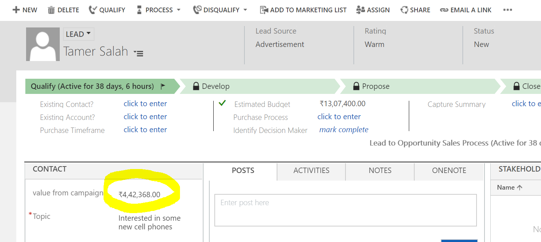Click to enter Existing Contact value
This screenshot has height=242, width=541.
145,104
